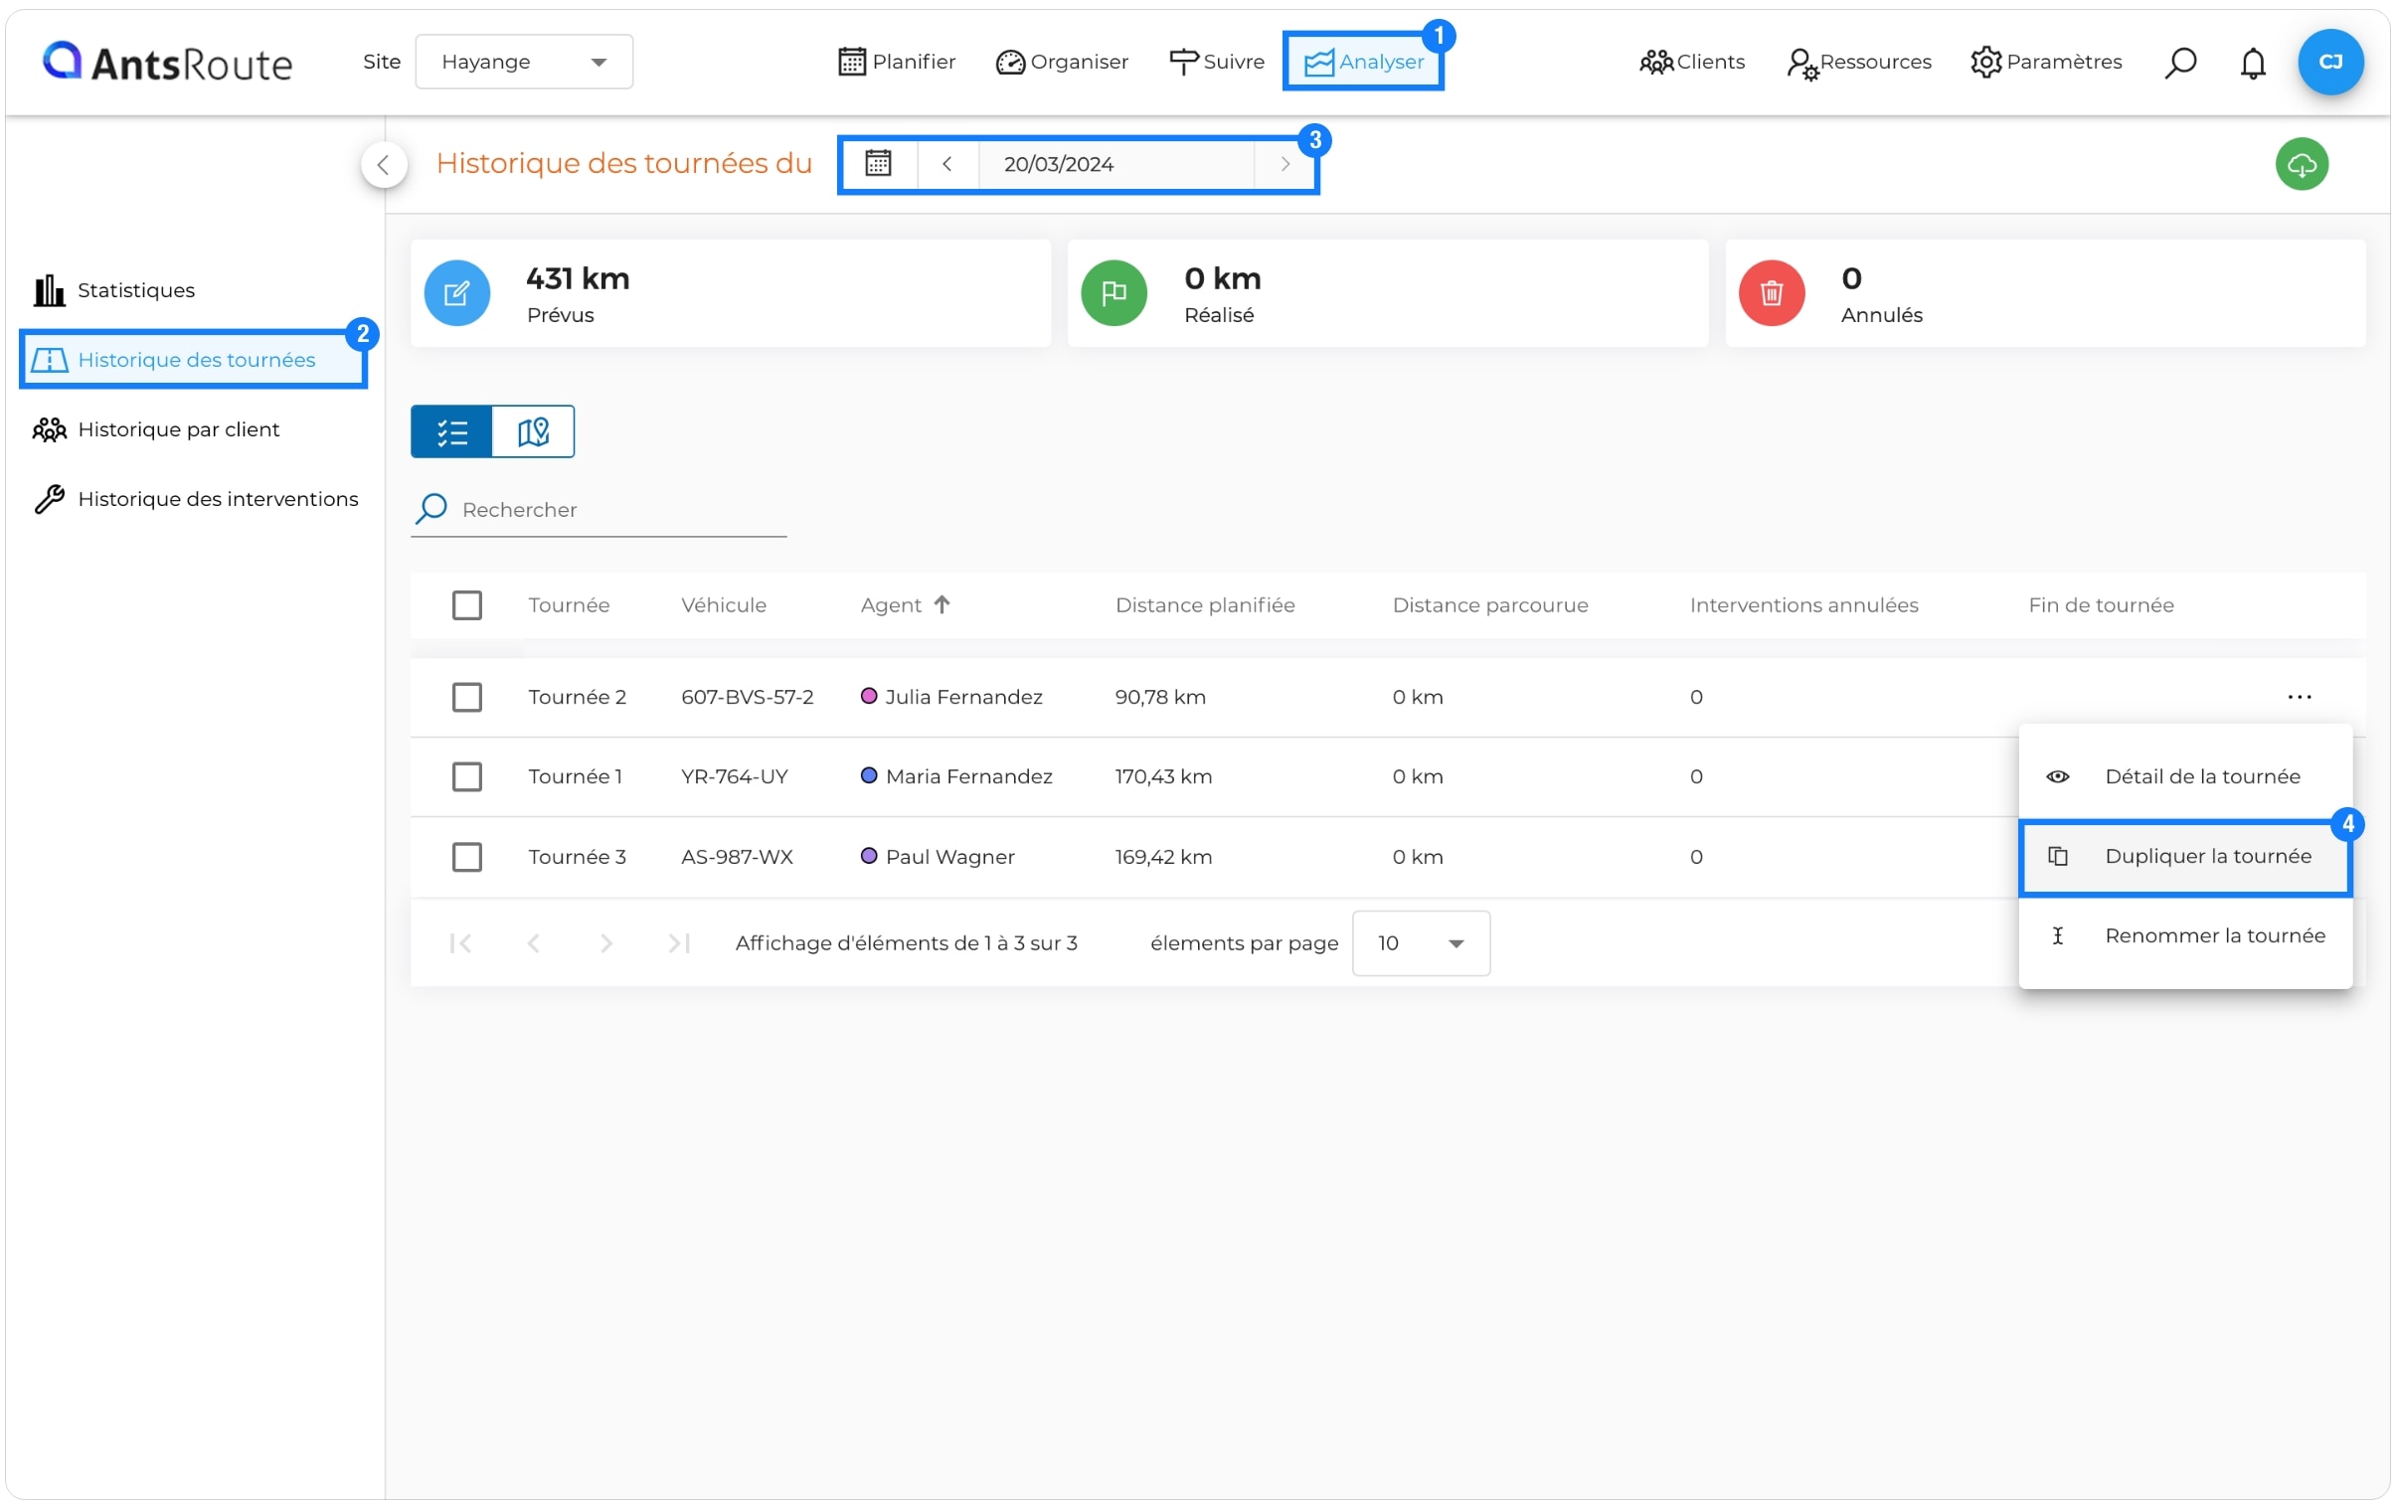Open the Paramètres settings
This screenshot has height=1508, width=2396.
[2046, 62]
